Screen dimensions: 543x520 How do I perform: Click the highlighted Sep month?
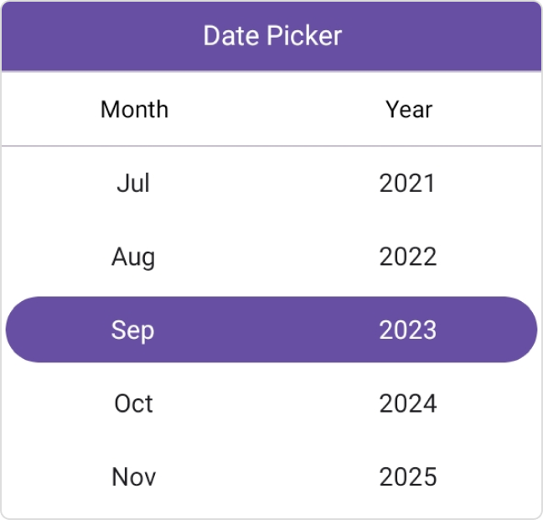[x=133, y=330]
